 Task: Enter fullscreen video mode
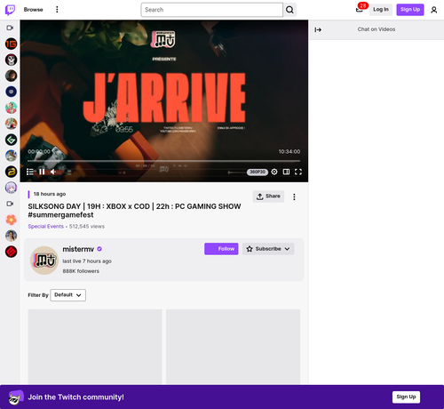298,172
